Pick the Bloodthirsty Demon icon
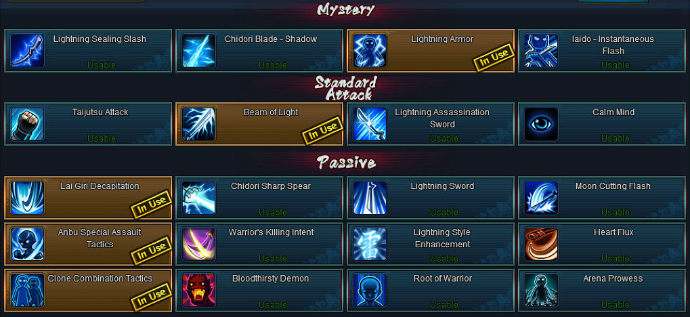690x317 pixels. (x=198, y=290)
